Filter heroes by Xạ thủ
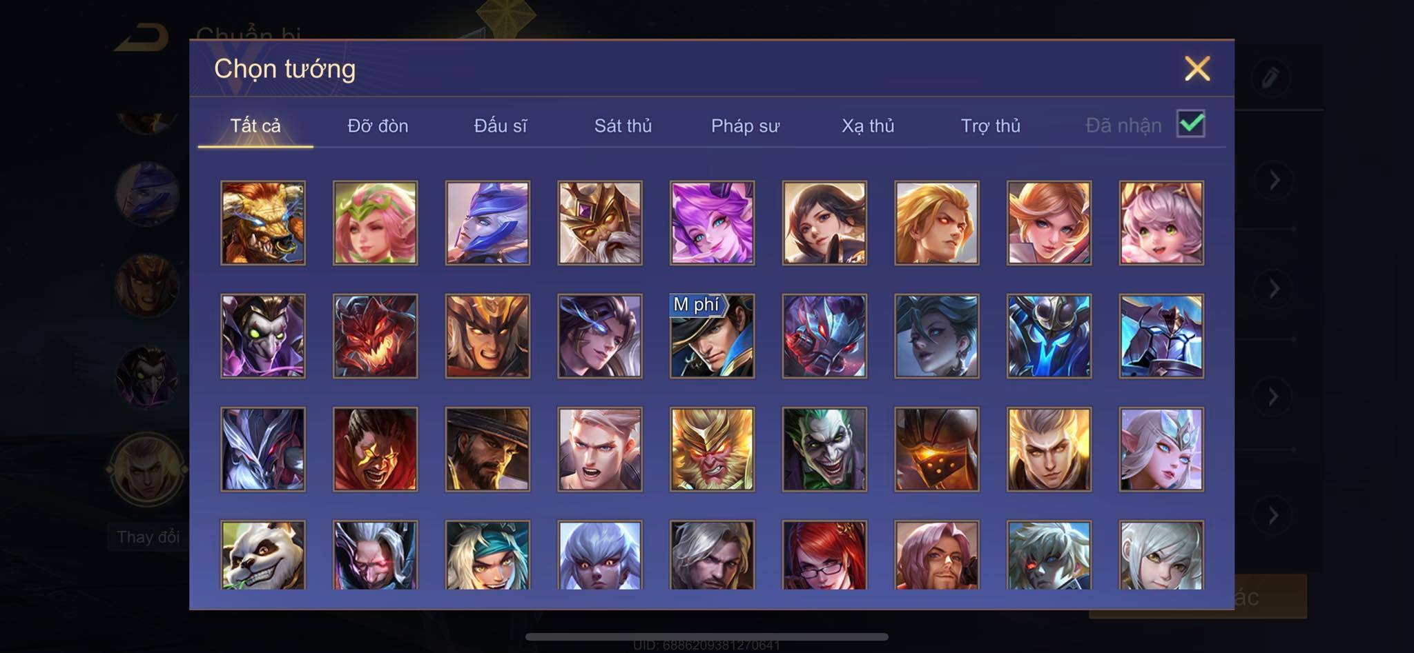Viewport: 1414px width, 653px height. (868, 125)
